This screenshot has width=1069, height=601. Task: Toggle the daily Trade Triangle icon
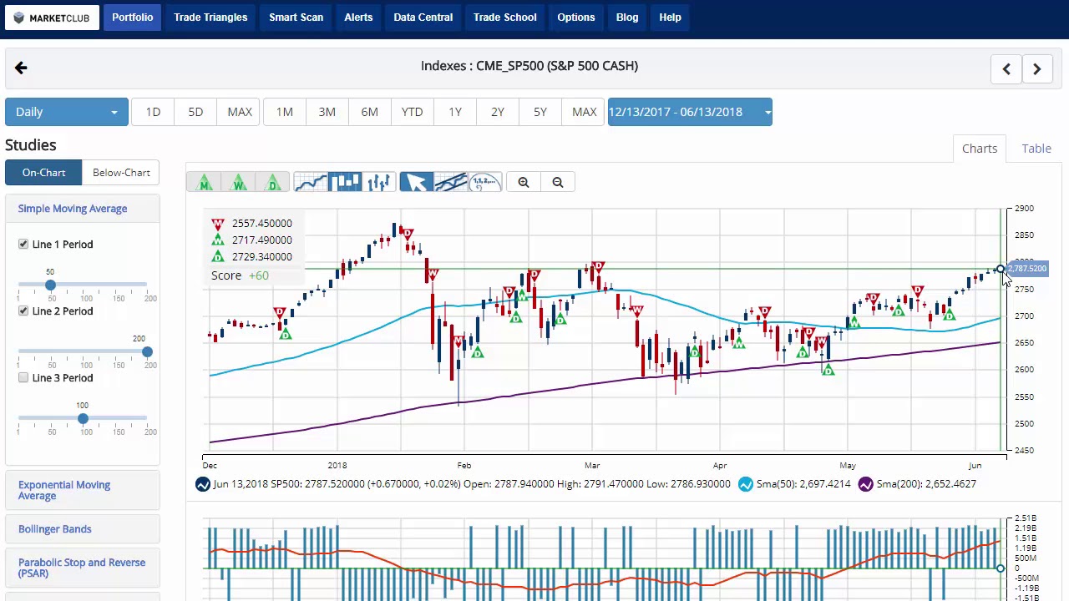[273, 182]
